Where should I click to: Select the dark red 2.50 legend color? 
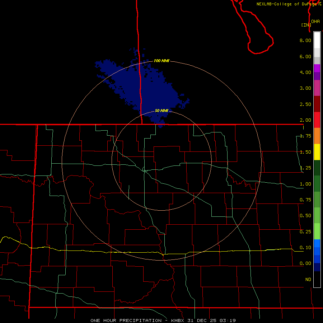pyautogui.click(x=317, y=104)
